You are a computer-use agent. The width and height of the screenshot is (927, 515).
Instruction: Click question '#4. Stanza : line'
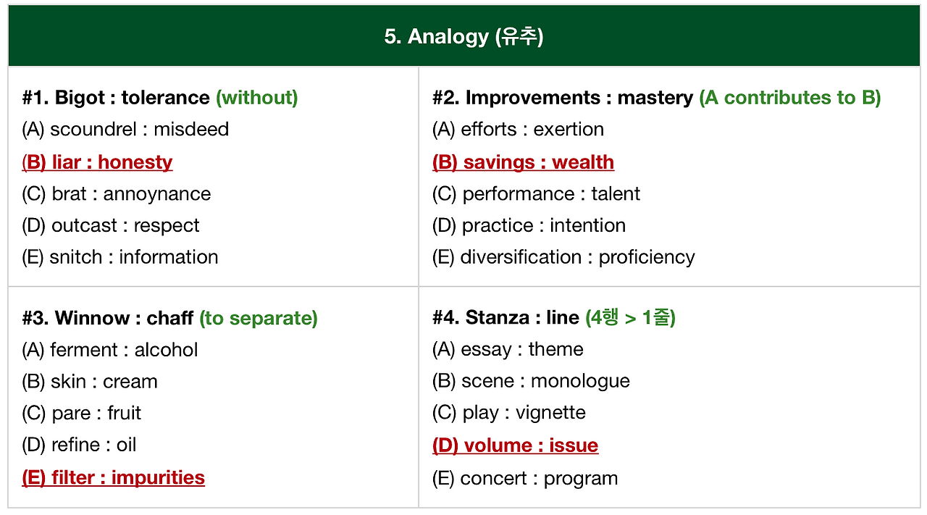(506, 318)
